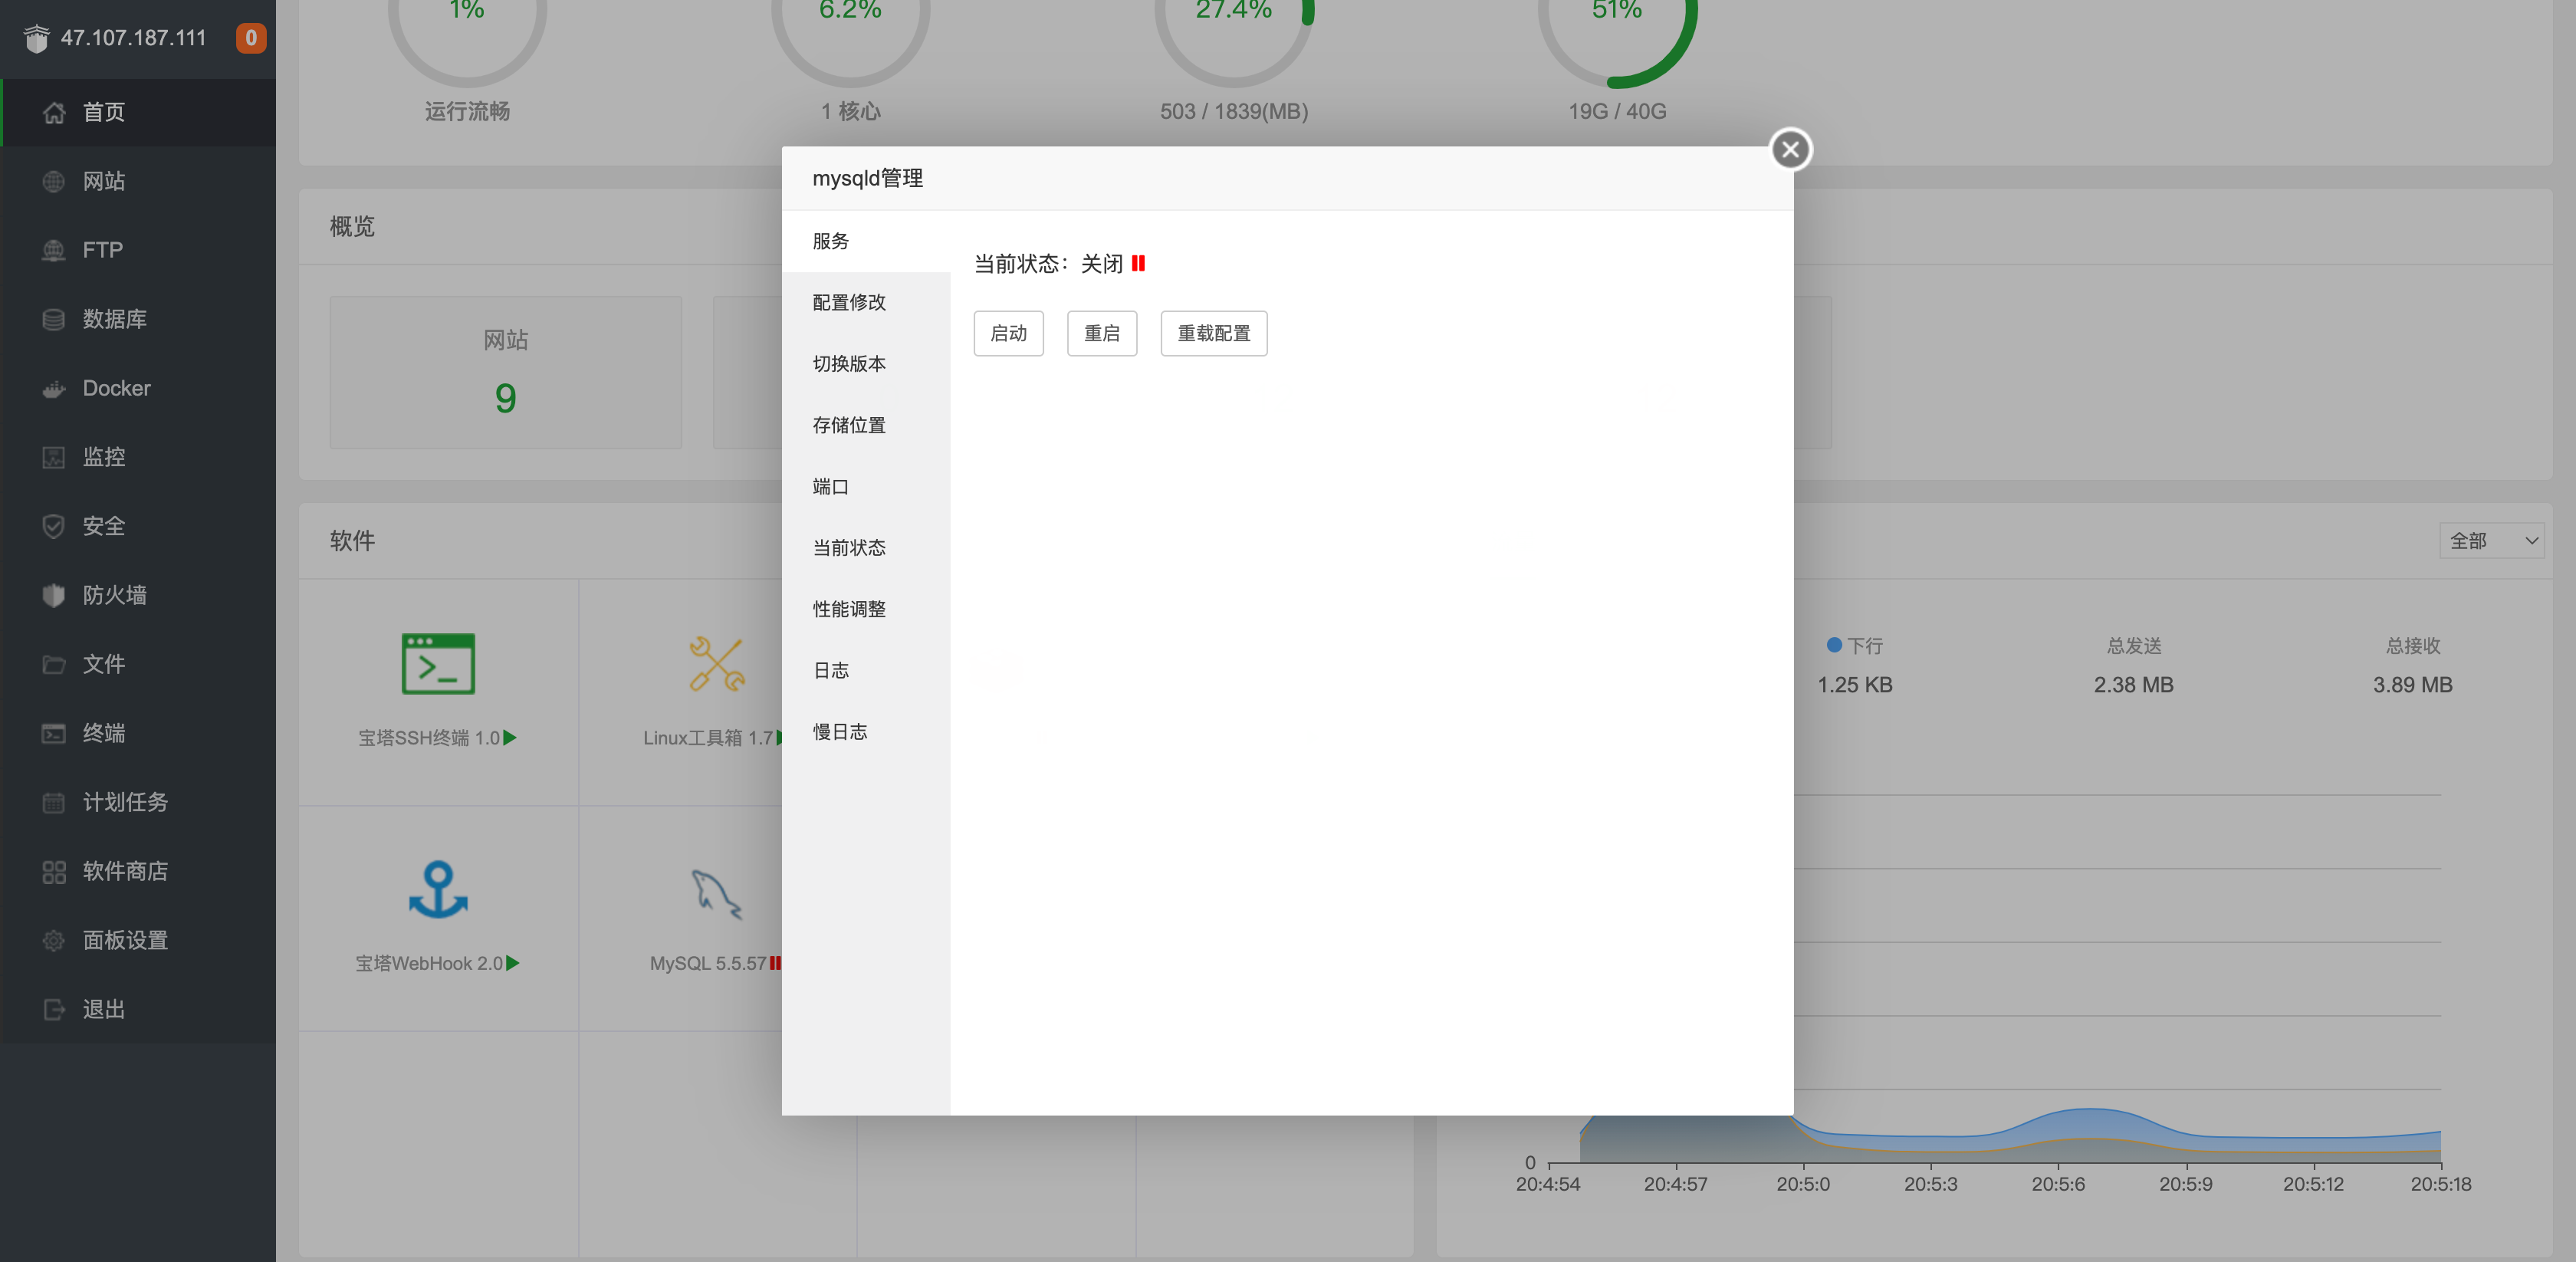Select the 服务 tab in mysqld dialog
The width and height of the screenshot is (2576, 1262).
(865, 241)
